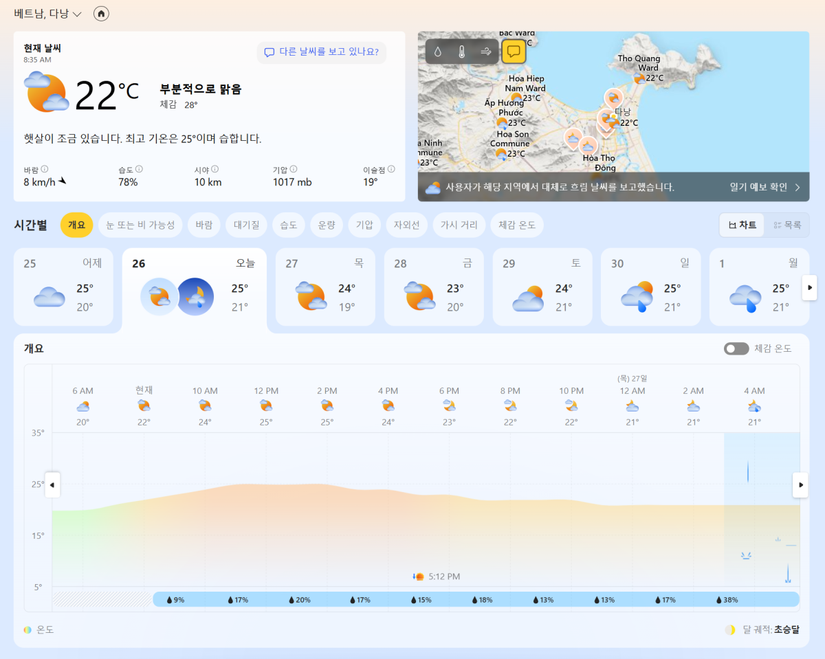The height and width of the screenshot is (659, 825).
Task: Select the weather report speech-bubble map layer
Action: (513, 52)
